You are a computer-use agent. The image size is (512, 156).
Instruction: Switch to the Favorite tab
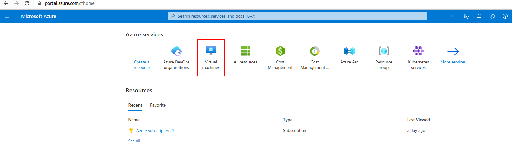point(158,105)
